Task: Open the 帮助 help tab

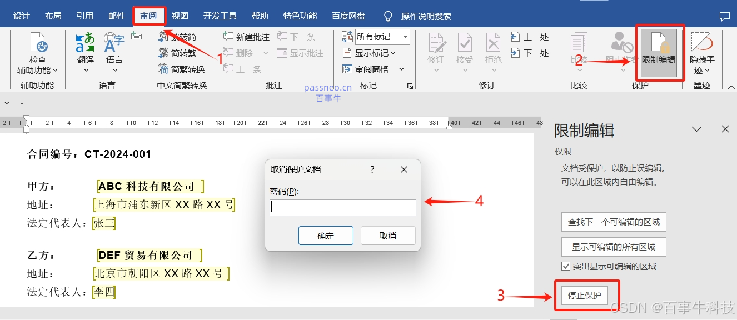Action: (260, 16)
